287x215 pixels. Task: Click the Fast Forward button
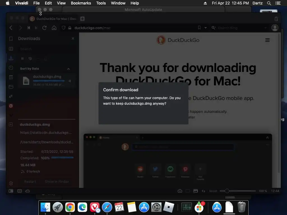point(36,28)
